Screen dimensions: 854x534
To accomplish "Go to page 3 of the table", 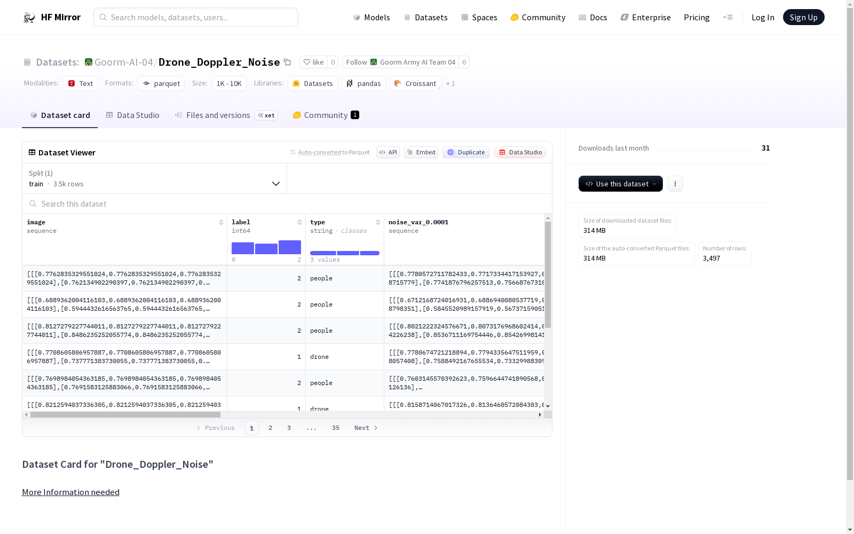I will 289,428.
